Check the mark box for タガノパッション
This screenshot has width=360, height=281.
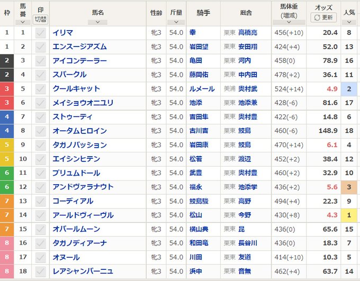pyautogui.click(x=40, y=145)
